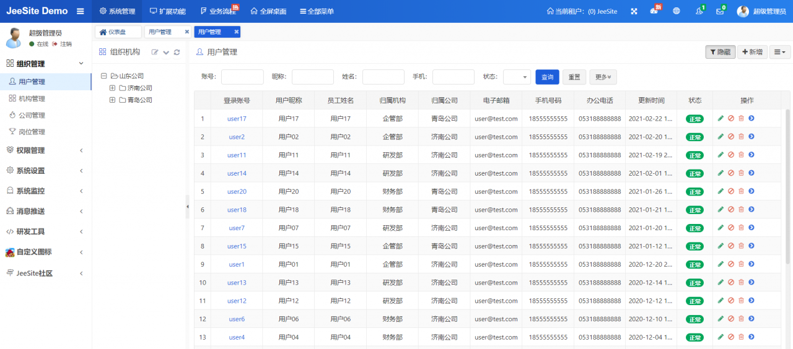Click the 手机 input field

[x=453, y=77]
